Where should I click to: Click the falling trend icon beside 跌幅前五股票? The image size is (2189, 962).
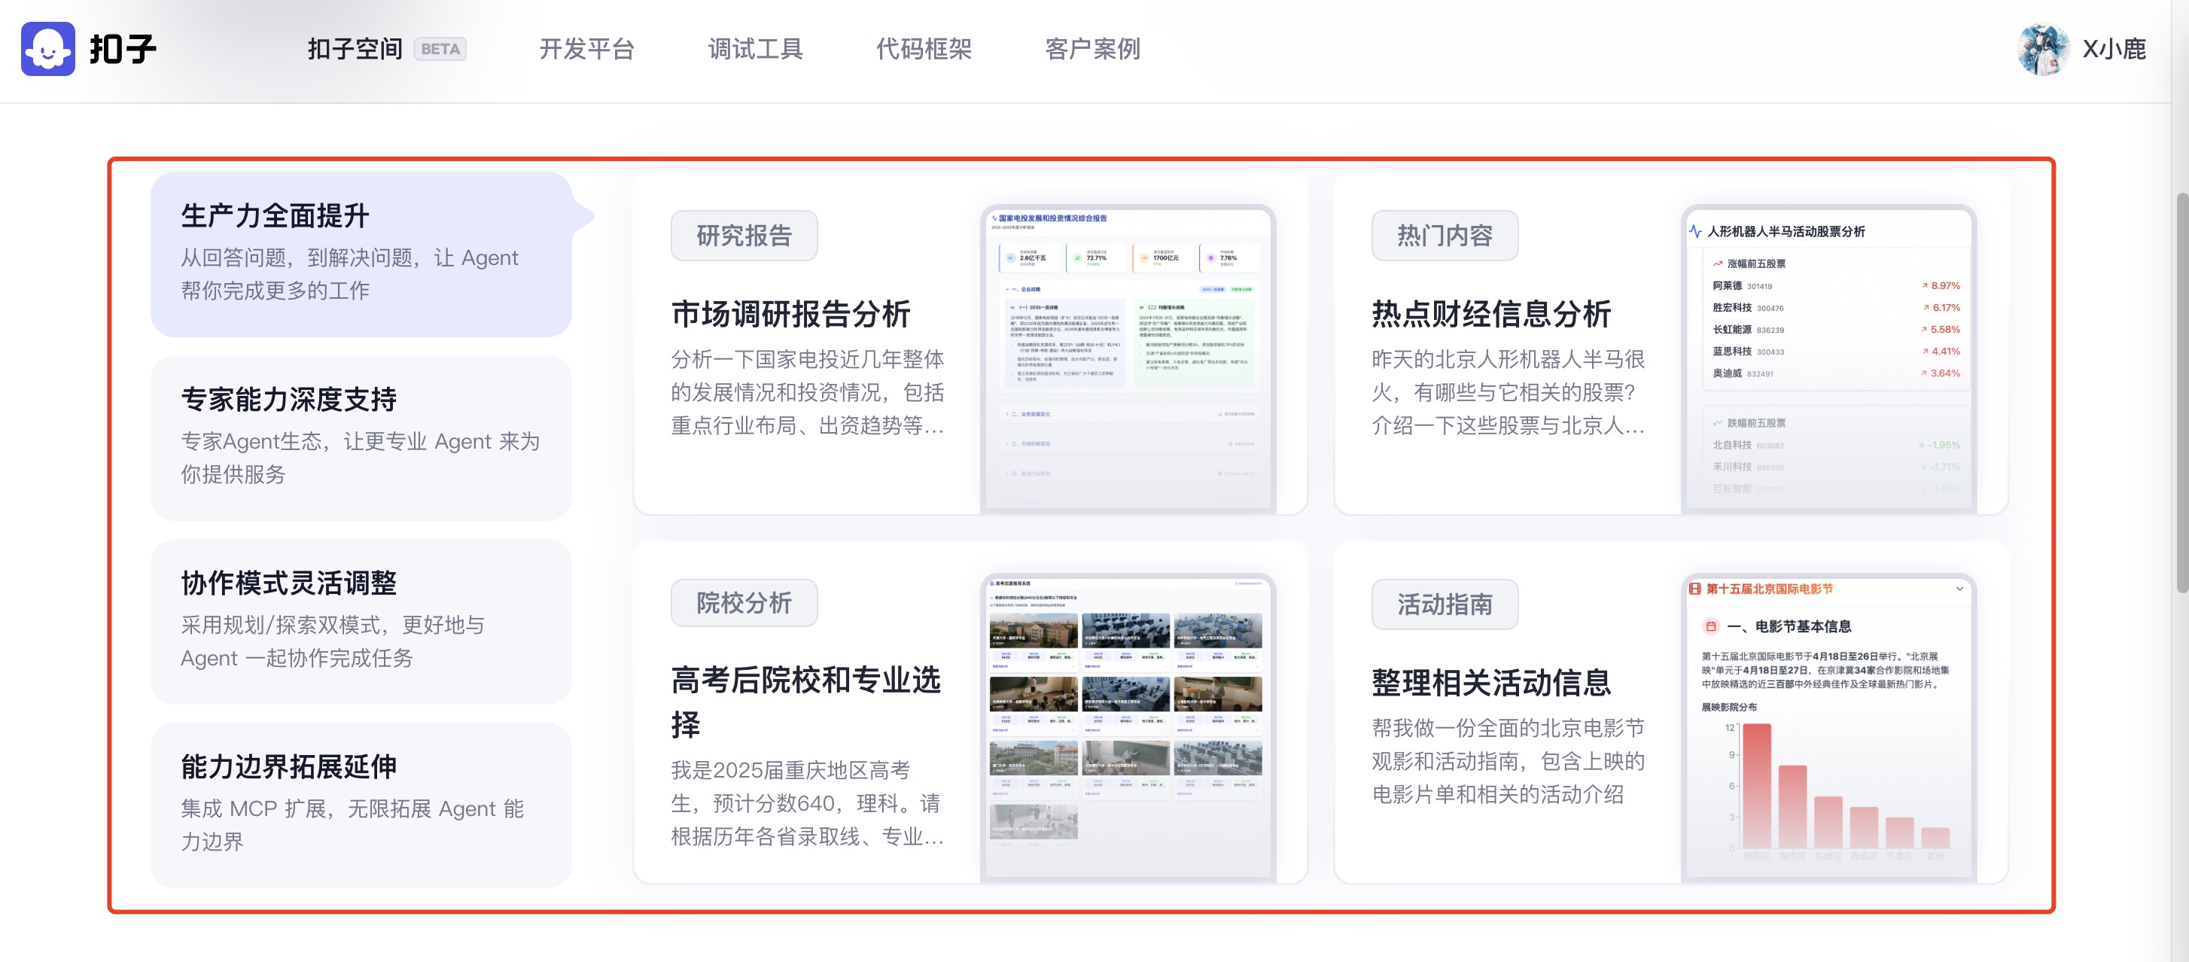(1717, 422)
